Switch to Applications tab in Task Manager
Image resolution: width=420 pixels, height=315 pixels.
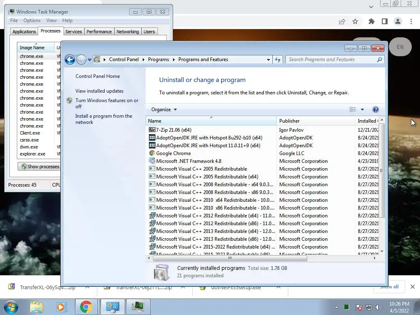coord(24,31)
